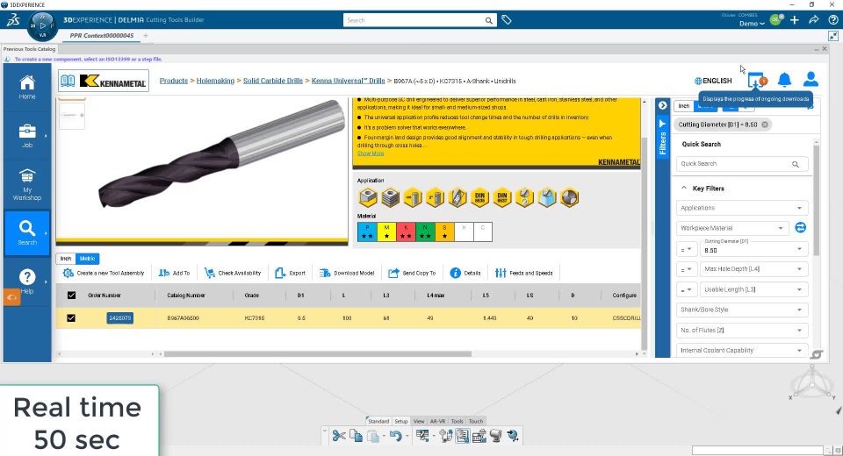Open the Workpiece Material dropdown

pos(732,228)
